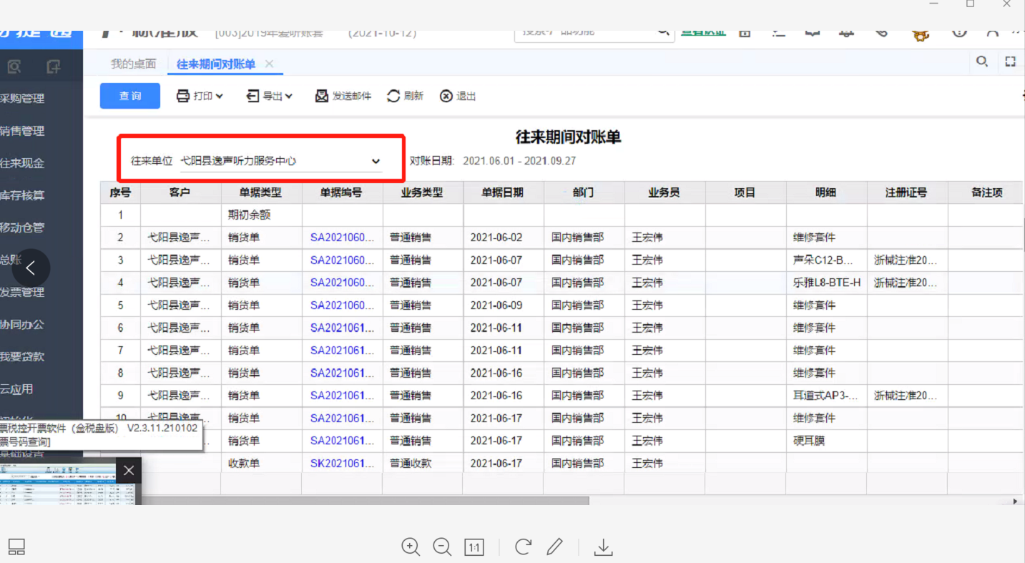Open 库存核算 in the sidebar
The height and width of the screenshot is (563, 1025).
coord(22,195)
